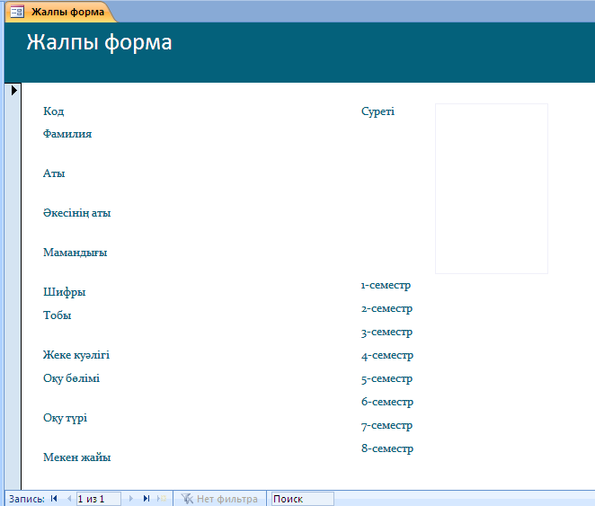The width and height of the screenshot is (595, 506).
Task: Click the 3-семестр label
Action: tap(386, 333)
